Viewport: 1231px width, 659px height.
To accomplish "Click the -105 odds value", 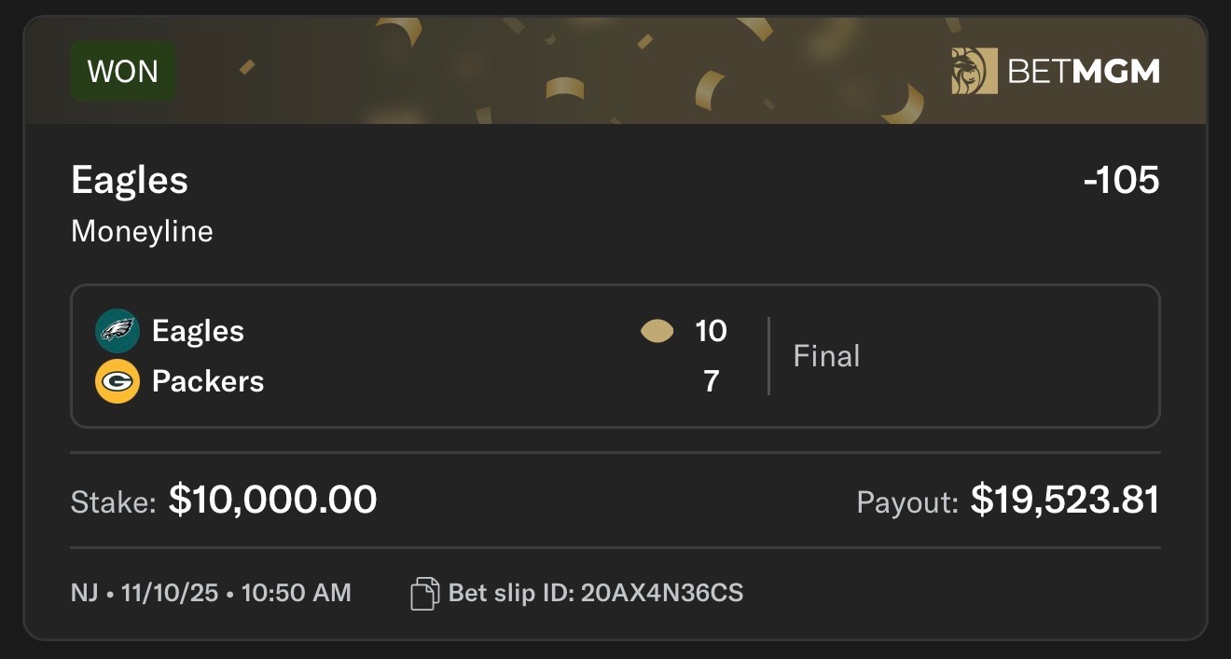I will (1121, 180).
